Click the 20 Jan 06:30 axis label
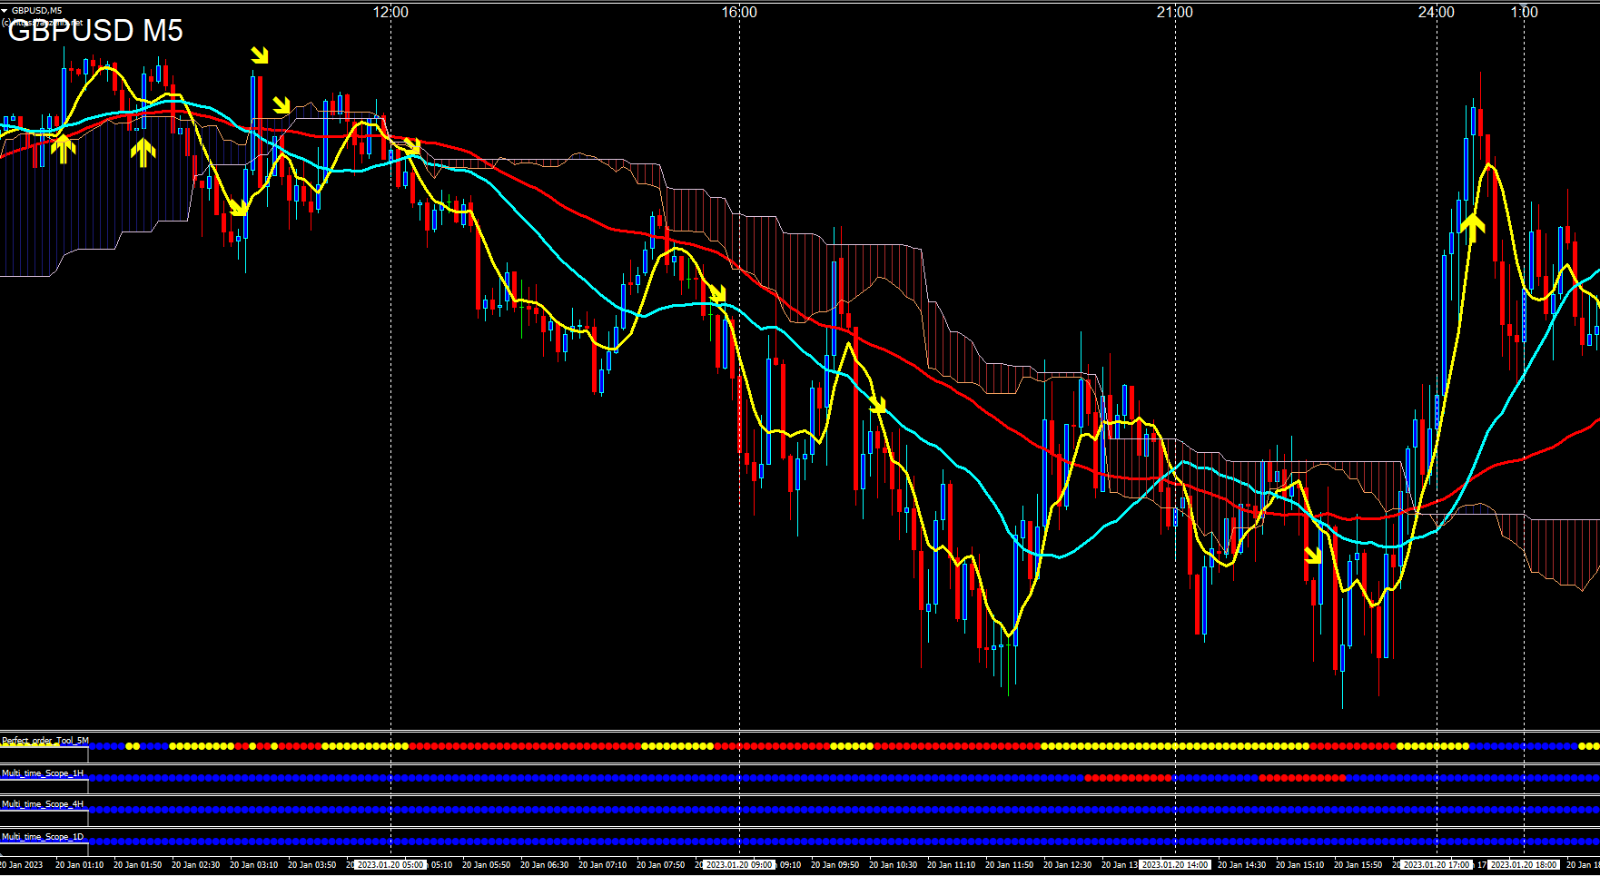Viewport: 1600px width, 876px height. 545,865
